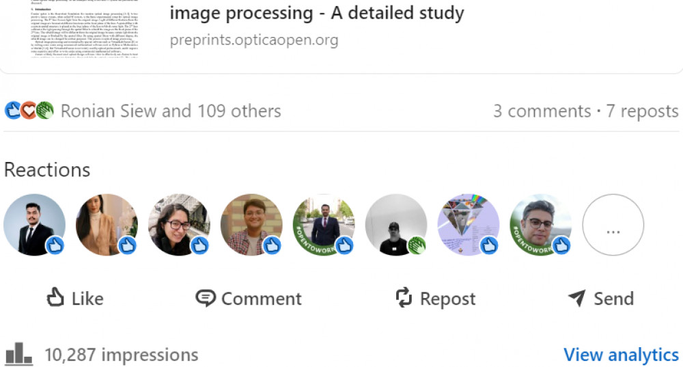
Task: Open the grayscale profile photo with clap reaction
Action: point(395,225)
